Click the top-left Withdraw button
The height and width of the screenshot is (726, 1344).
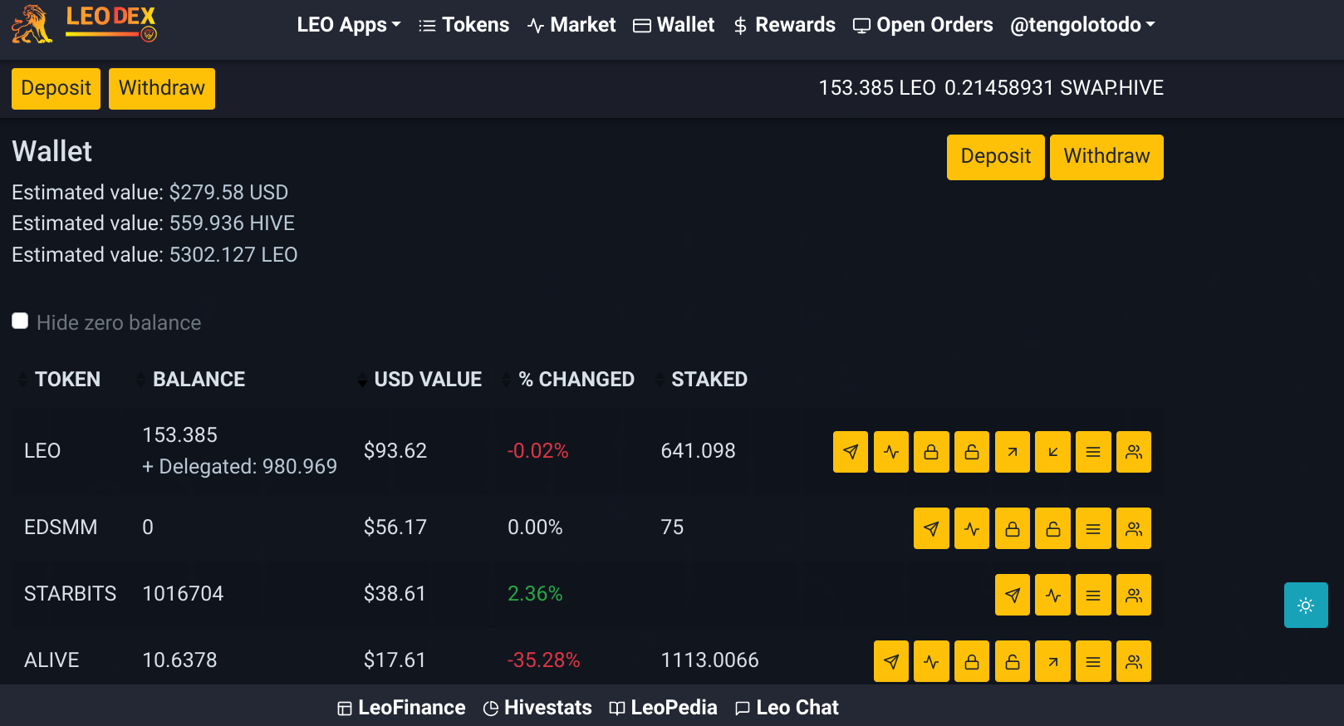[x=162, y=89]
